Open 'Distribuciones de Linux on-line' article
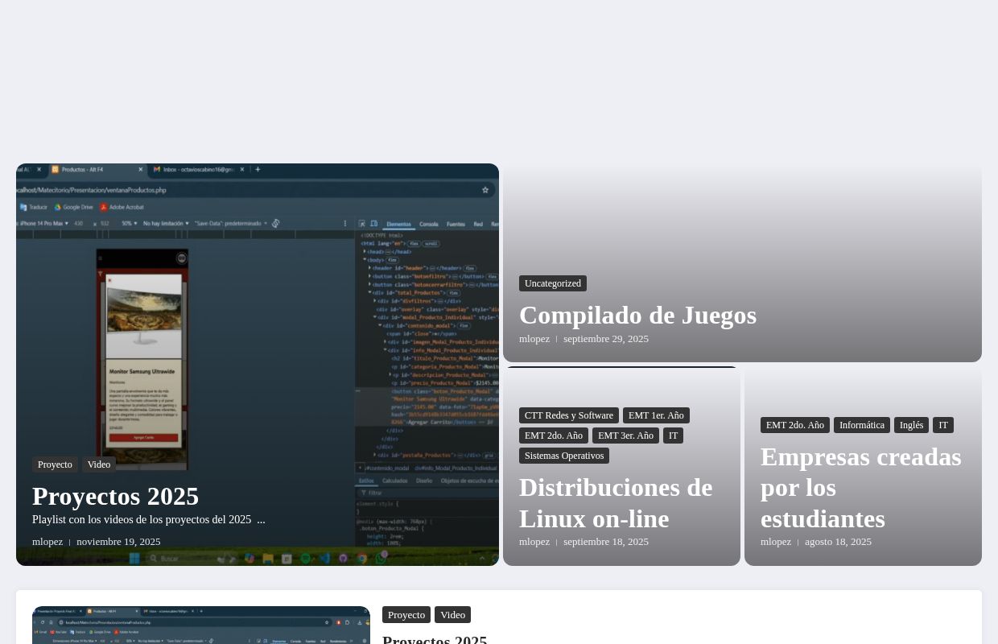Image resolution: width=998 pixels, height=644 pixels. point(616,502)
